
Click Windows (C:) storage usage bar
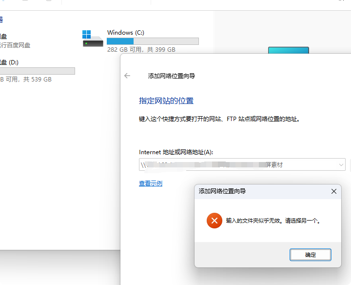click(153, 41)
